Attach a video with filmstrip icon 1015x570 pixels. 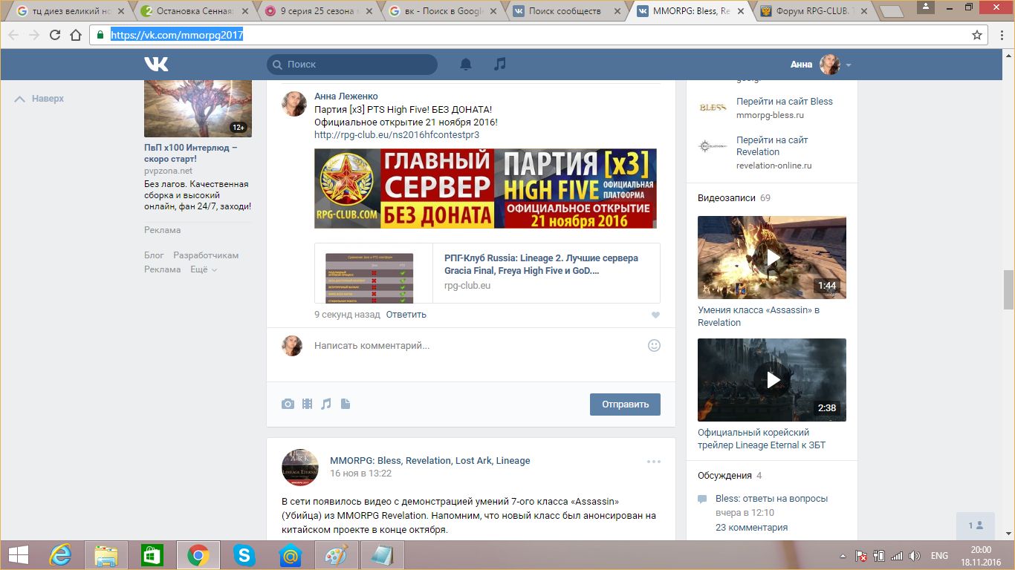tap(307, 404)
